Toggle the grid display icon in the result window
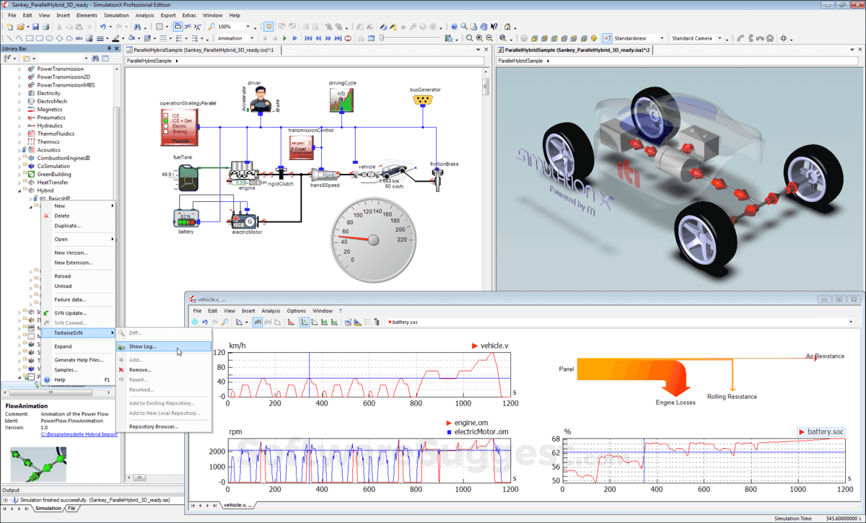 coord(368,322)
